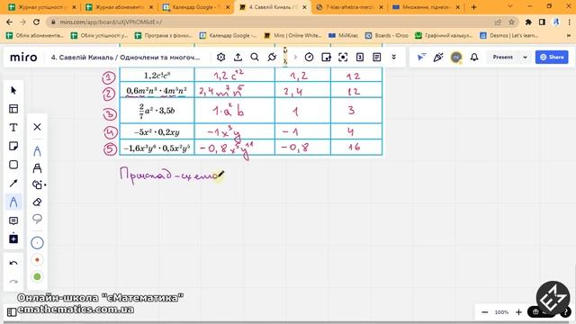This screenshot has width=576, height=324.
Task: Choose the highlighter pen
Action: tap(37, 168)
